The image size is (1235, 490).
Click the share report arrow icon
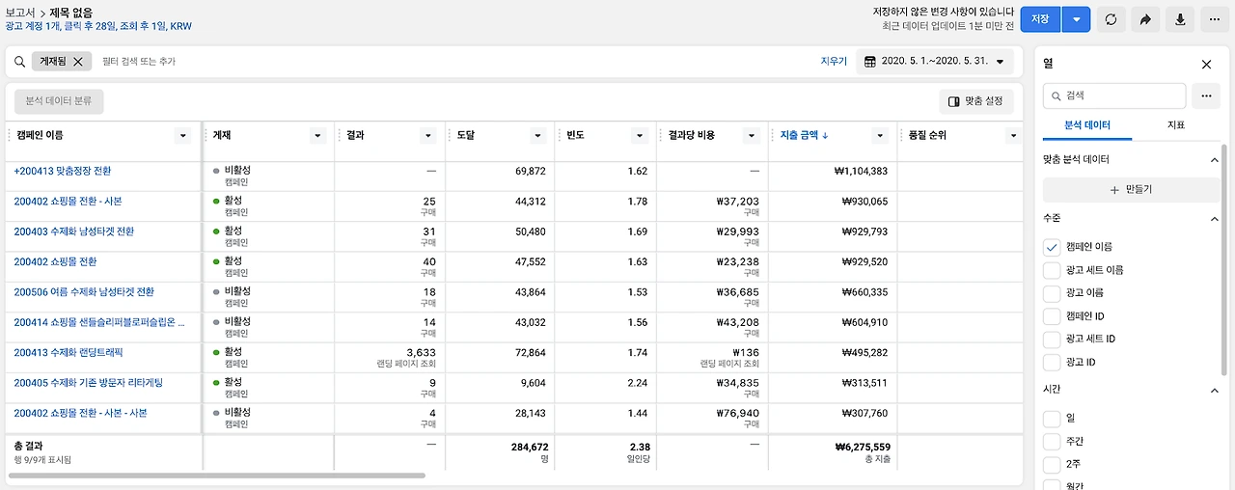tap(1145, 19)
